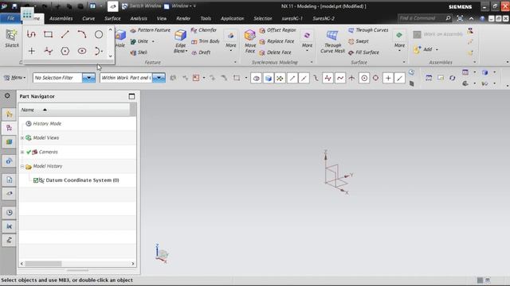Toggle solid body selection cube icon

(268, 78)
